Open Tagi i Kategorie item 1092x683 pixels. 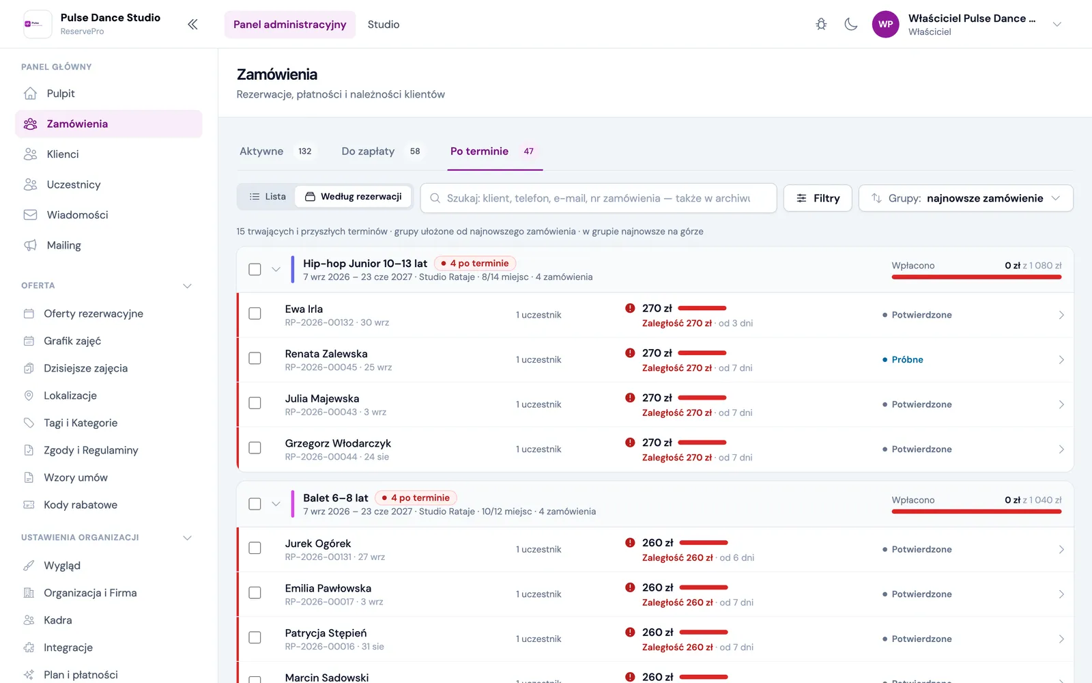109,423
